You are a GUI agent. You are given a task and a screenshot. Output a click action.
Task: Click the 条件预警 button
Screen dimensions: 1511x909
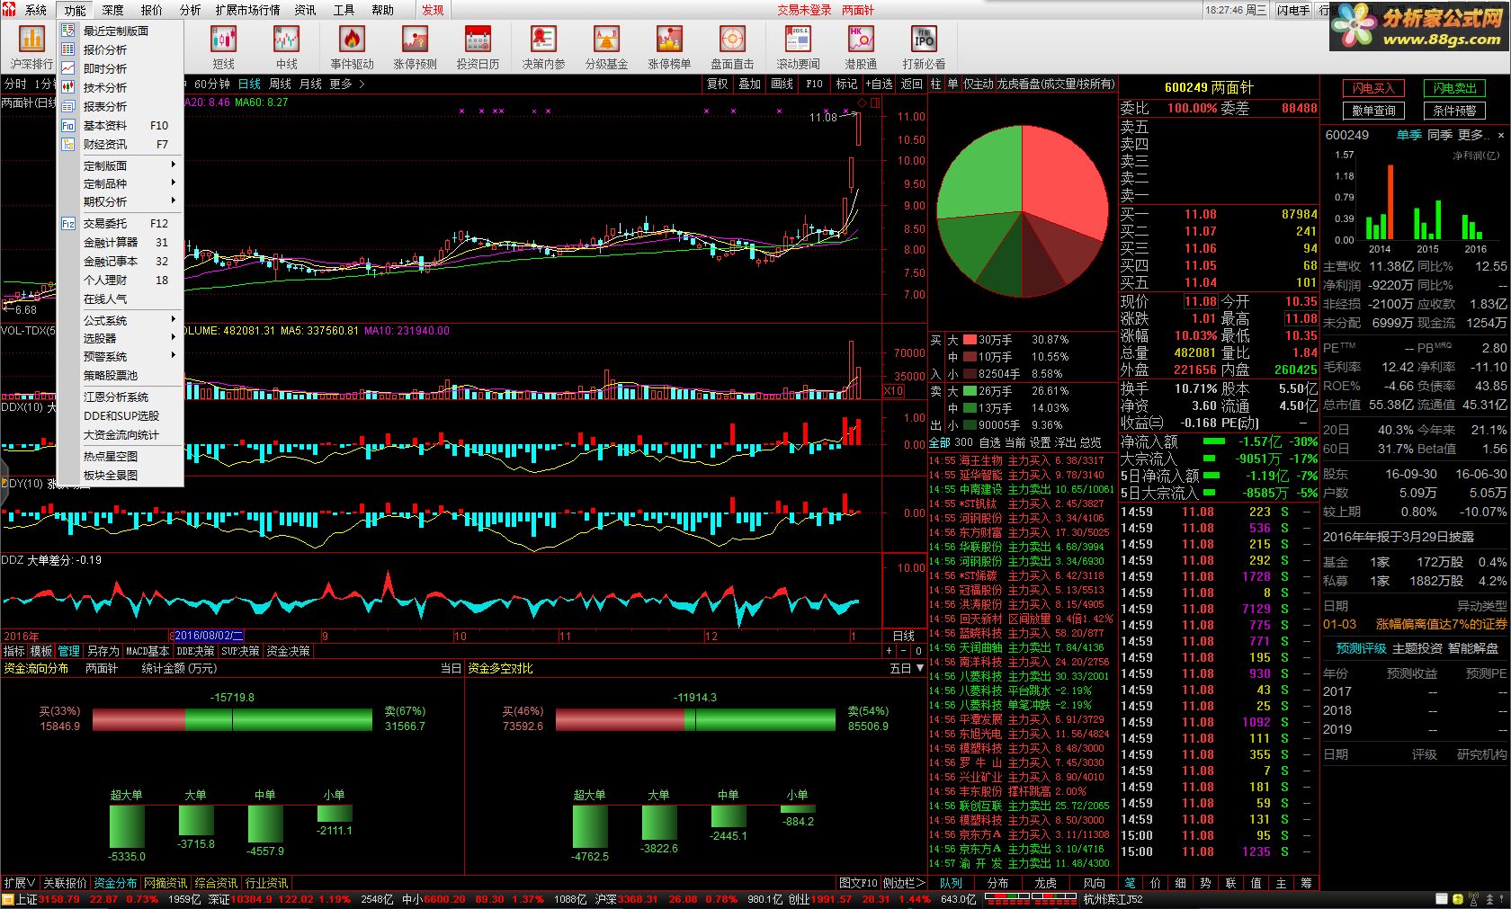pyautogui.click(x=1455, y=111)
